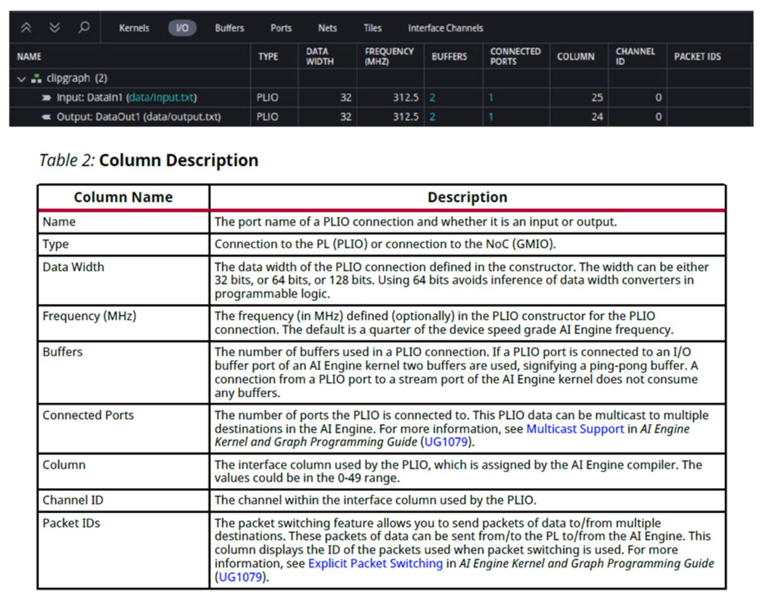Click buffers count 2 in DataIn1 row

[x=432, y=98]
